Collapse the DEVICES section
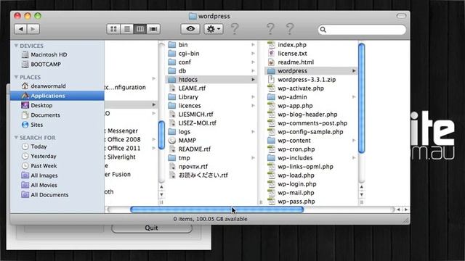Screen dimensions: 465x261 pyautogui.click(x=16, y=46)
